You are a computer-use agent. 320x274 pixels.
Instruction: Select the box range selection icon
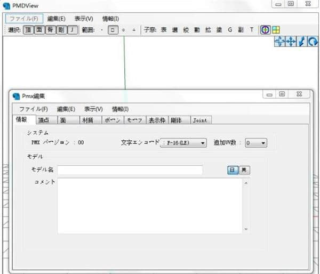point(113,30)
